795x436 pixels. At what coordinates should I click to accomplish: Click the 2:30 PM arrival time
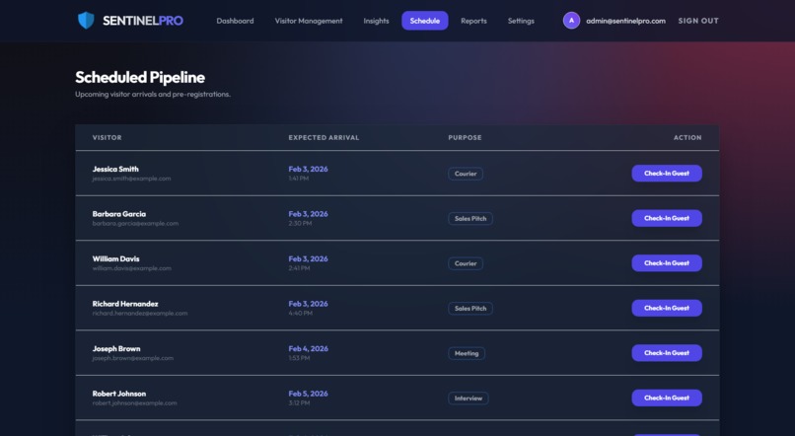300,223
